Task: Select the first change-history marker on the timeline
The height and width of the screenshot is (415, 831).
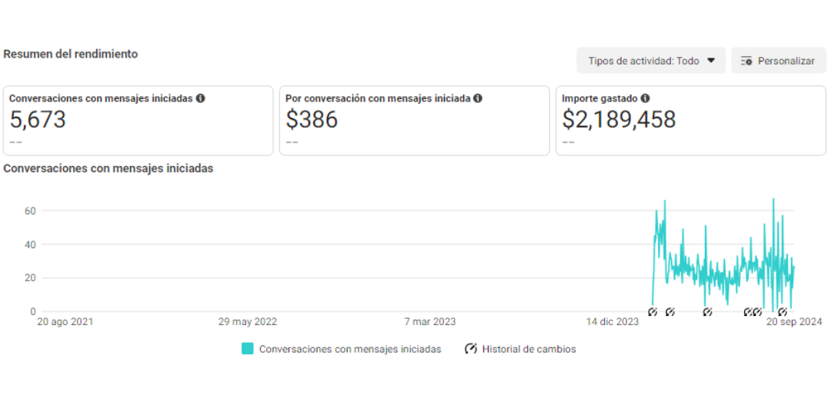Action: click(652, 312)
